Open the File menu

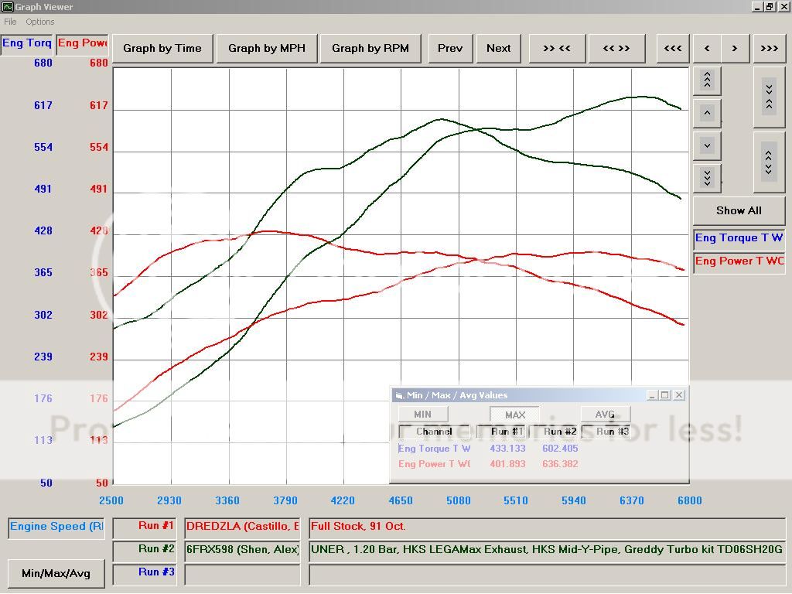9,22
